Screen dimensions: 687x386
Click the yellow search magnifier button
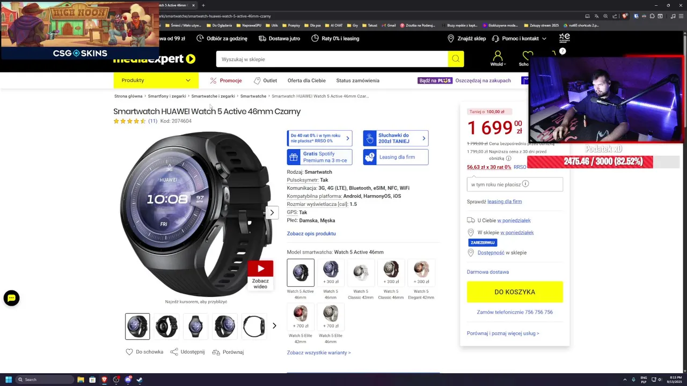pos(456,59)
